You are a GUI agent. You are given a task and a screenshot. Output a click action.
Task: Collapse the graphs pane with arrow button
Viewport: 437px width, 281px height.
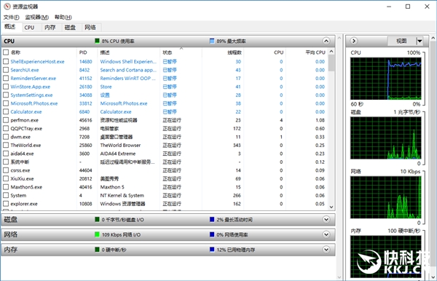[x=354, y=41]
